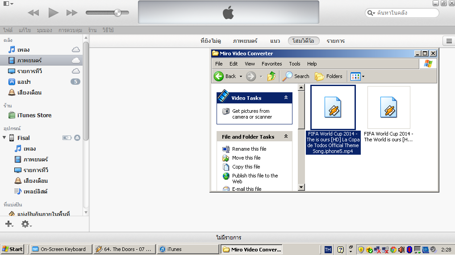This screenshot has width=455, height=255.
Task: Open the sidebar gear settings menu
Action: point(26,224)
